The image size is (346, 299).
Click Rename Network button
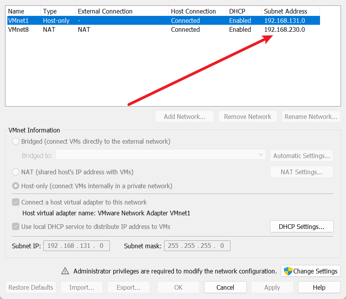coord(311,117)
